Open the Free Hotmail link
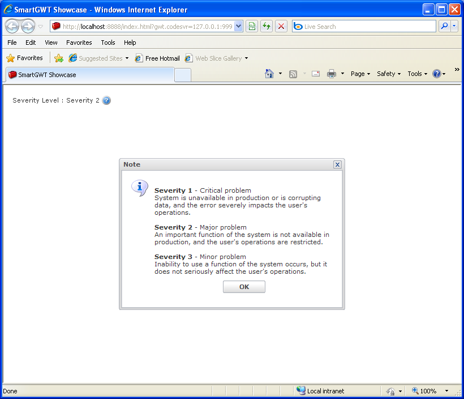 pyautogui.click(x=157, y=58)
